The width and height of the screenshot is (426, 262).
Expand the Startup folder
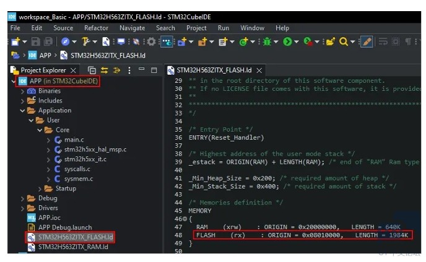point(40,188)
